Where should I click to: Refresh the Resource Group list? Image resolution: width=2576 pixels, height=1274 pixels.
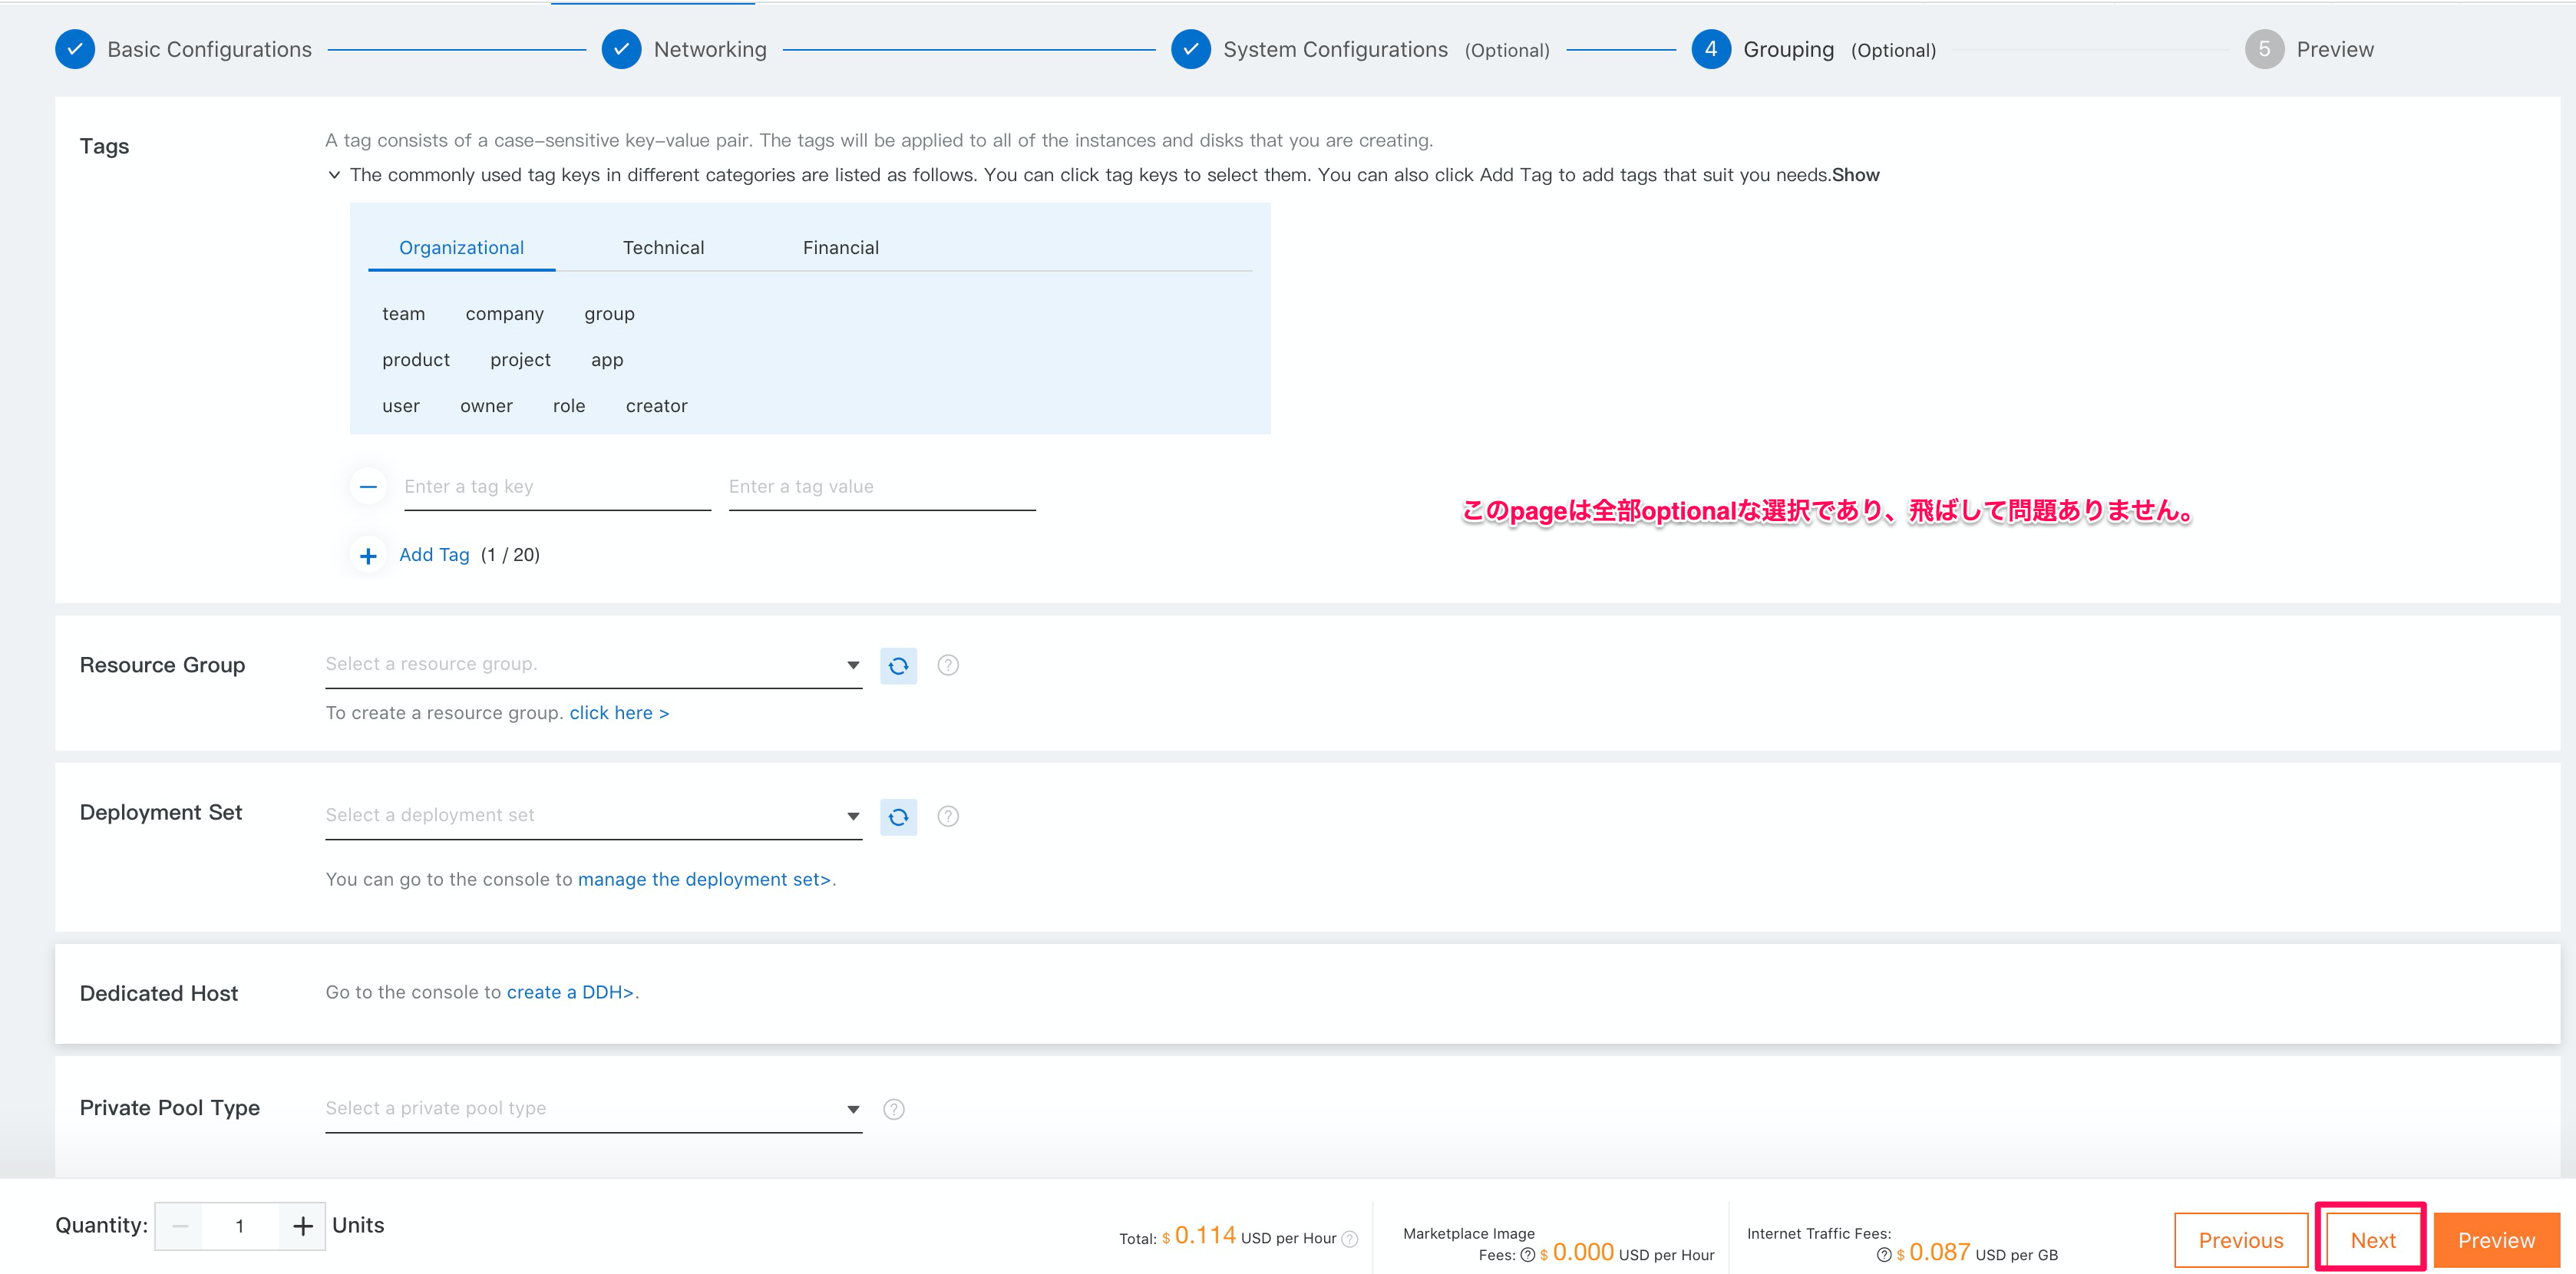[898, 665]
